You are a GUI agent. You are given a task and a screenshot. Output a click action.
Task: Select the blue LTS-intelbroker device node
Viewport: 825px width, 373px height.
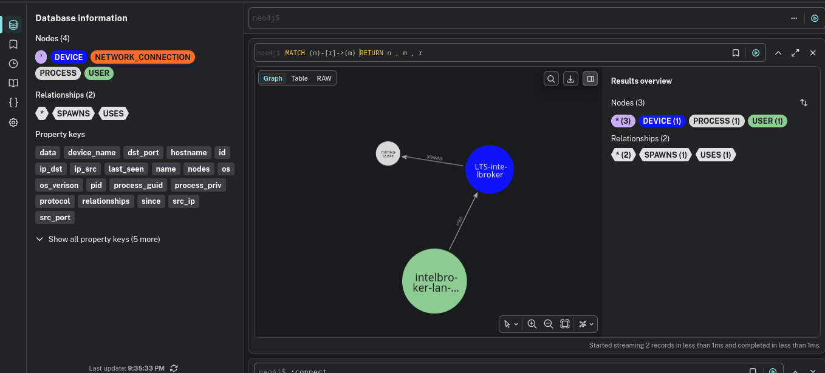490,170
